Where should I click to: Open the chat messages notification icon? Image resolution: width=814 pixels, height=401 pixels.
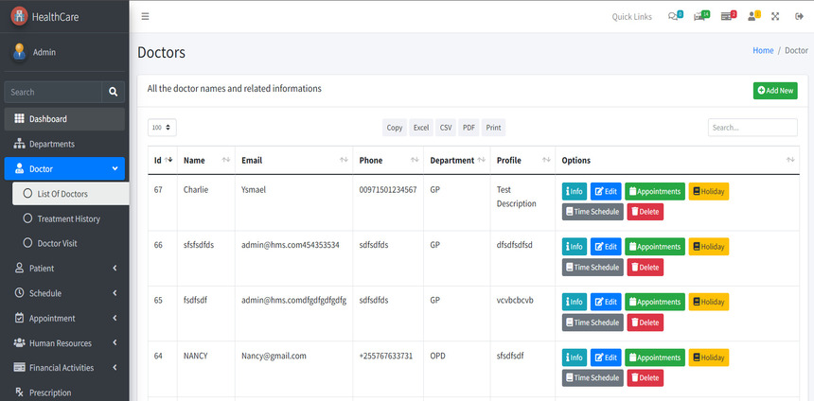point(674,16)
